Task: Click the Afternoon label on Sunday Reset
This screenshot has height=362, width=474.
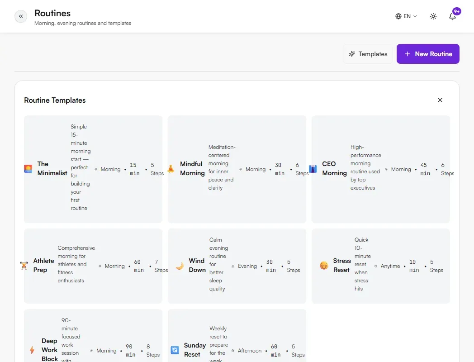Action: tap(249, 351)
